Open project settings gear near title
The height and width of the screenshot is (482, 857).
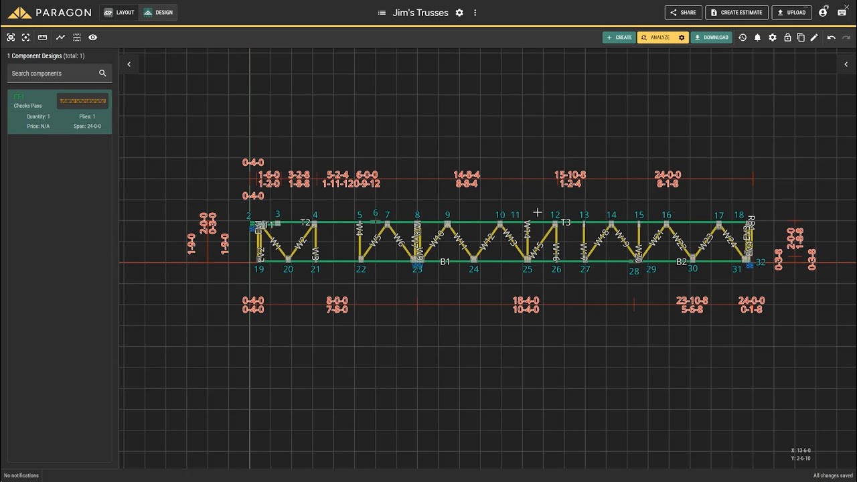click(459, 13)
